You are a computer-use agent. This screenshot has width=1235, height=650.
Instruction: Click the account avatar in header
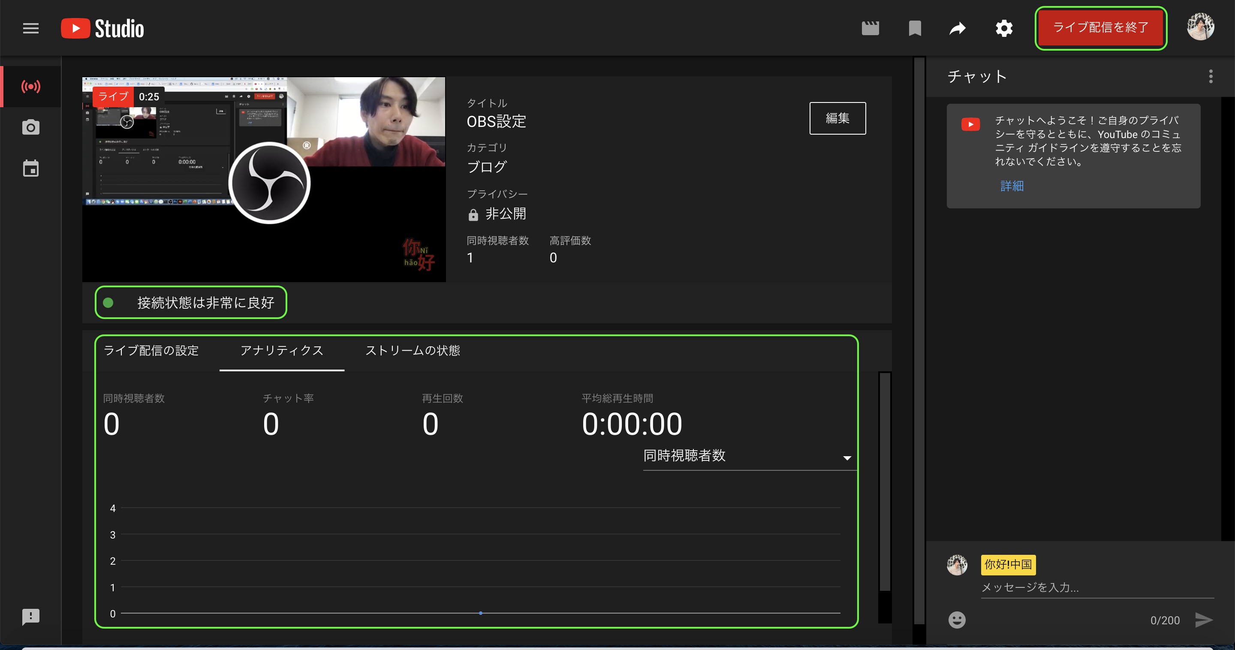1201,27
